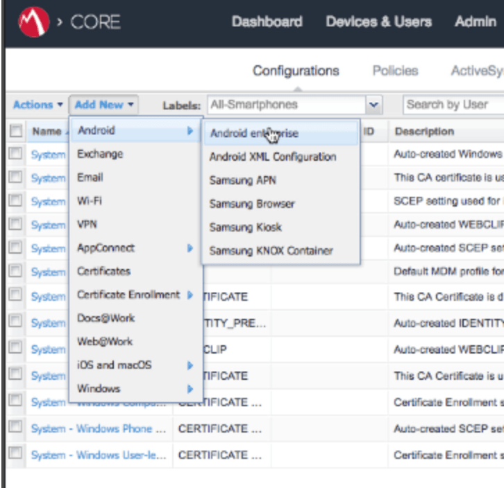The width and height of the screenshot is (504, 488).
Task: Open the Dashboard tab
Action: pos(267,21)
